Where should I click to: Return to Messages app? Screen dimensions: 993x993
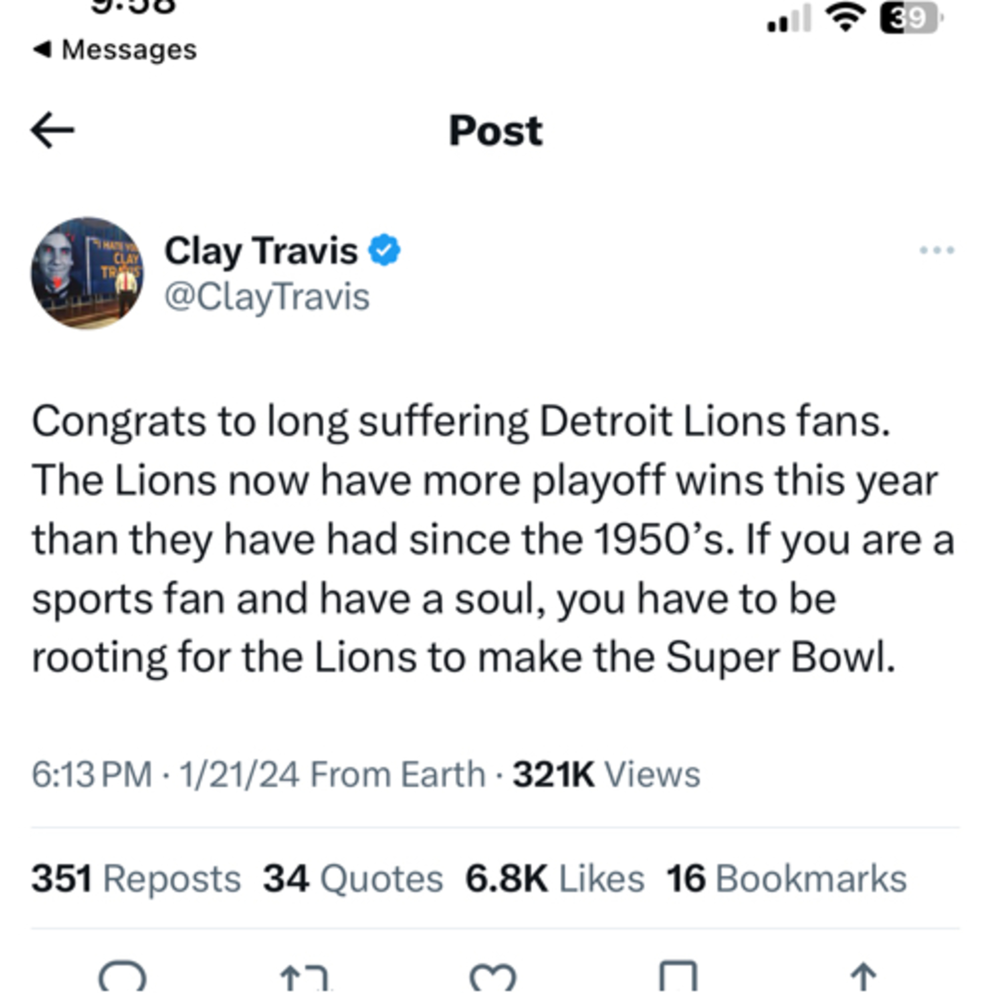[x=115, y=50]
